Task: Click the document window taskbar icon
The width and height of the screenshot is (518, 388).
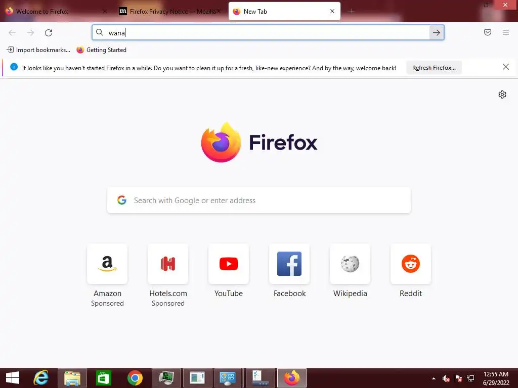Action: pos(198,378)
